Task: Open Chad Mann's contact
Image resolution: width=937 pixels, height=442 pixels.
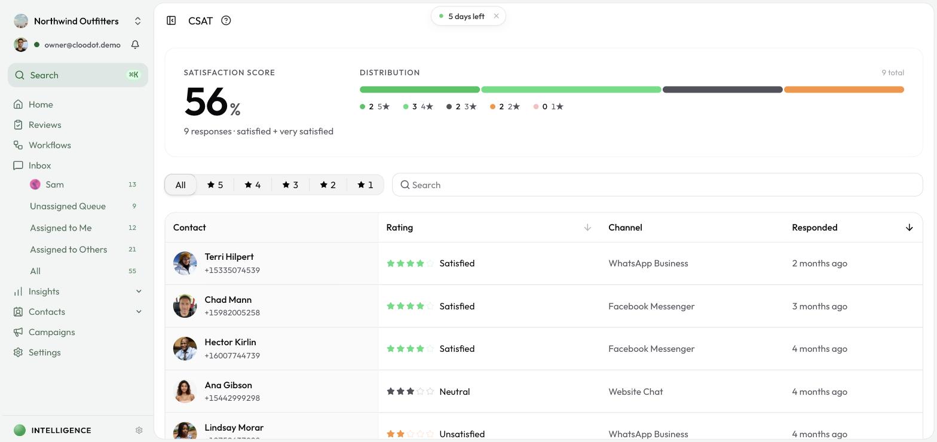Action: coord(228,300)
